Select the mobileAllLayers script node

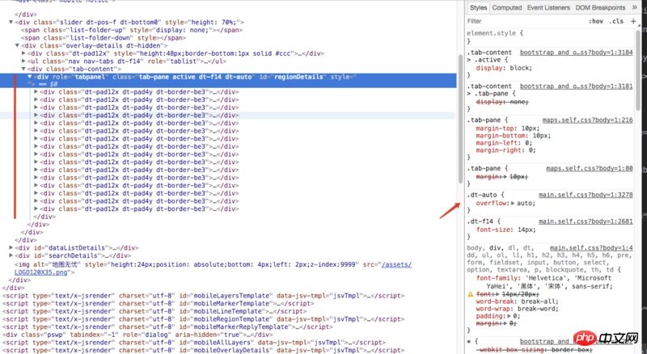(194, 343)
